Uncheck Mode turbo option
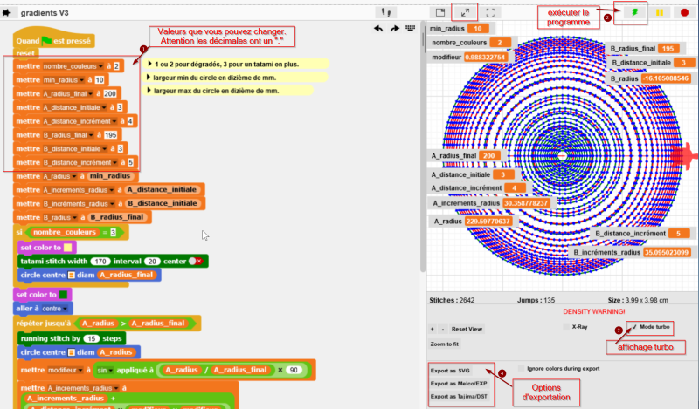The width and height of the screenshot is (699, 409). (x=634, y=327)
